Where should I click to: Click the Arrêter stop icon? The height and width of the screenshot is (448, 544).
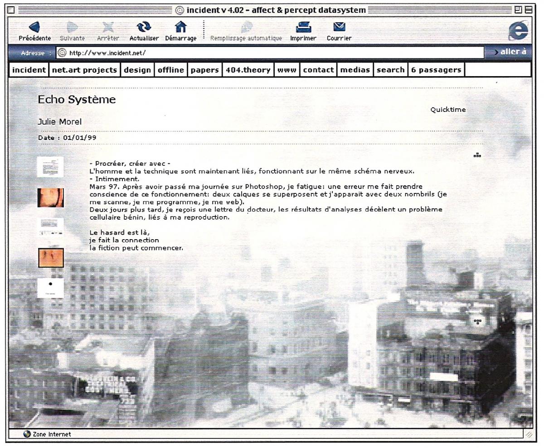[108, 29]
